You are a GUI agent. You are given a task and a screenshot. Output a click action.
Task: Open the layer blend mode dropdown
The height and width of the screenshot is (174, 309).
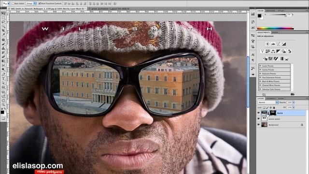268,102
